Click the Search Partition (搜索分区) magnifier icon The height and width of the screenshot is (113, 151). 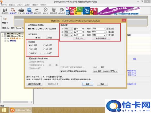[13, 10]
